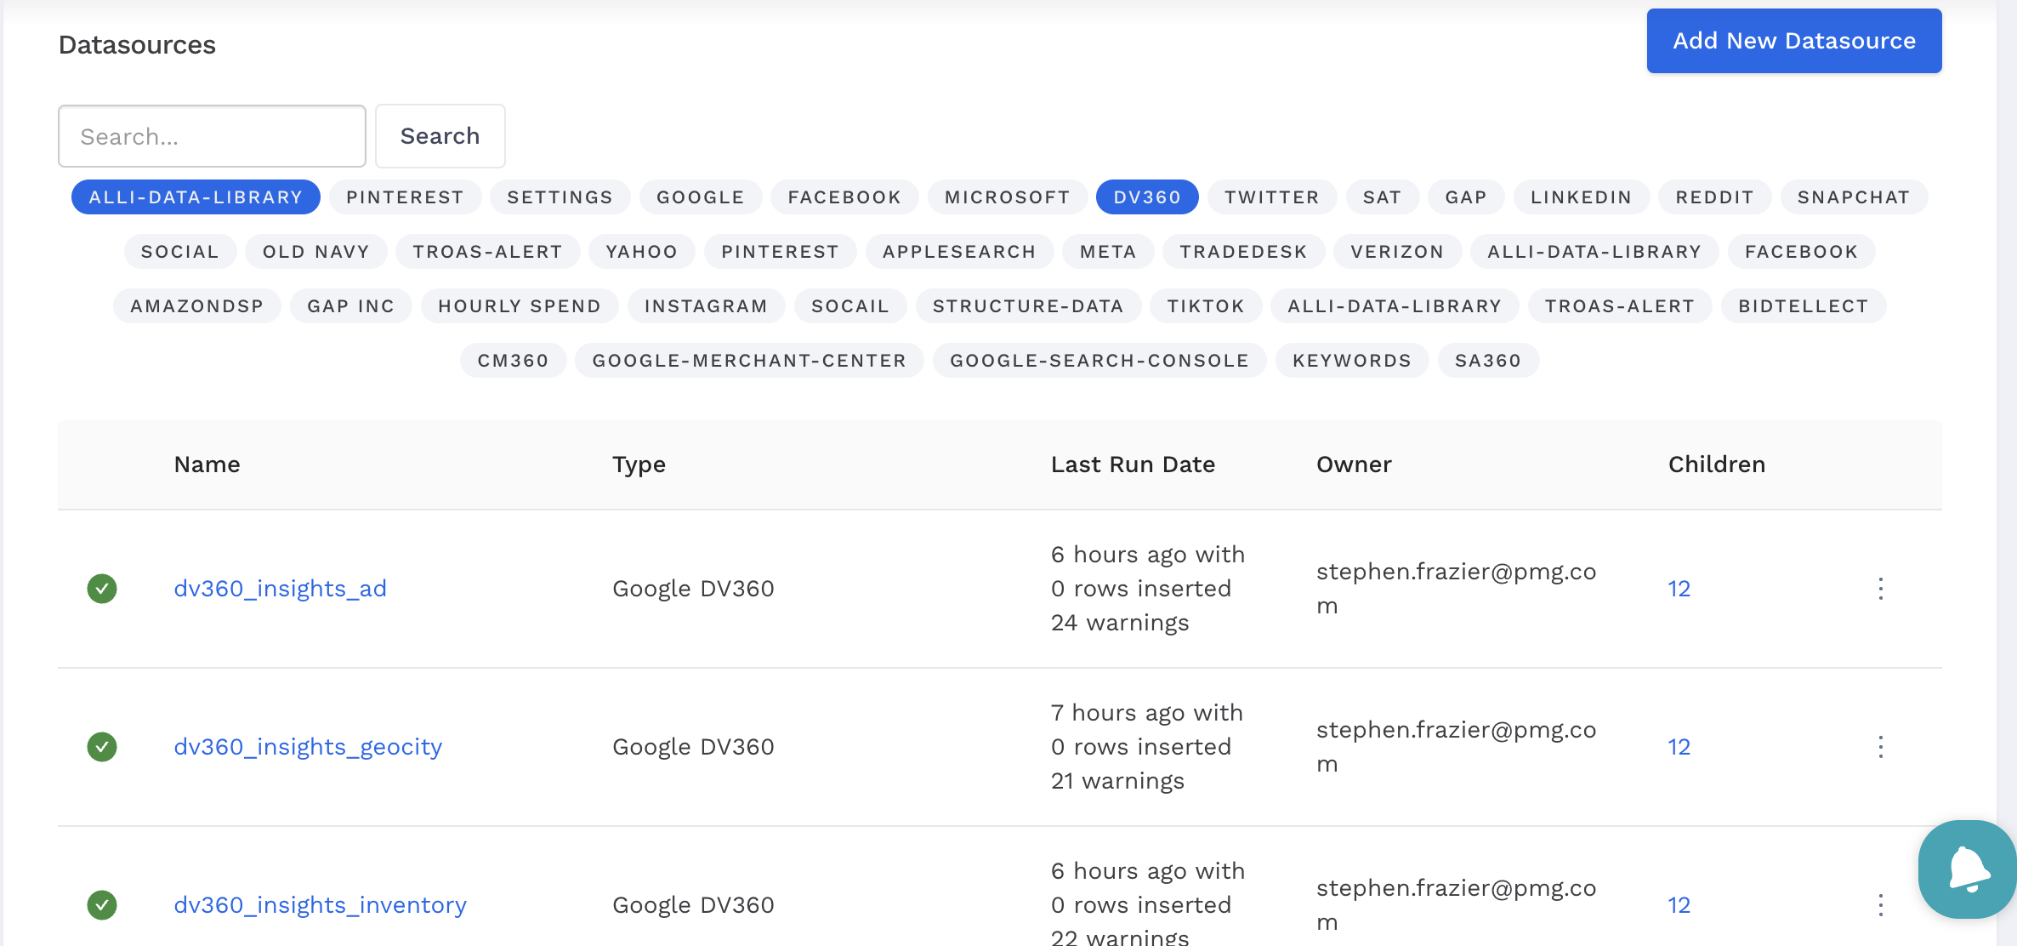Focus the Search text field

click(x=212, y=136)
